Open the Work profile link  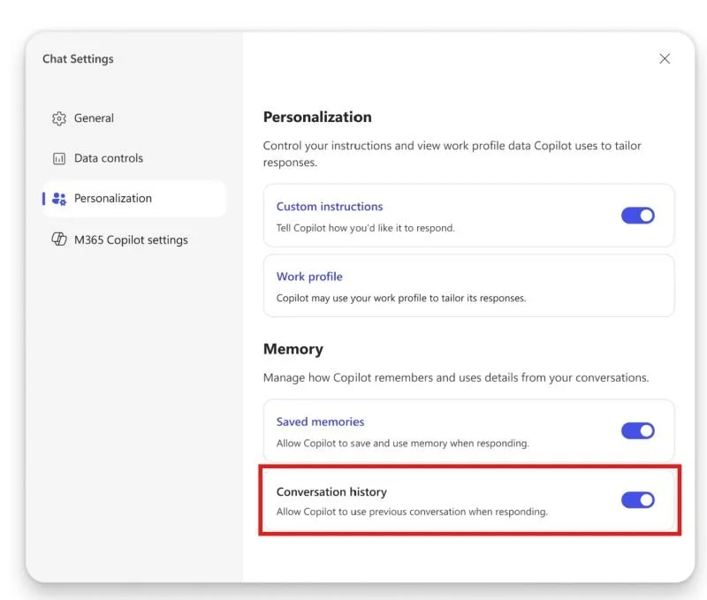click(309, 277)
